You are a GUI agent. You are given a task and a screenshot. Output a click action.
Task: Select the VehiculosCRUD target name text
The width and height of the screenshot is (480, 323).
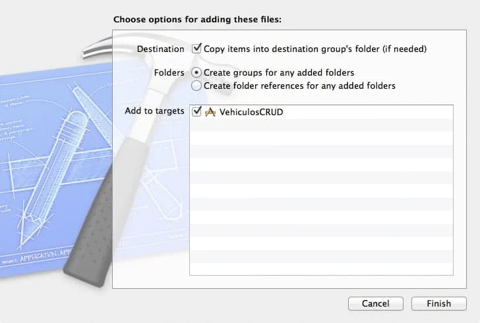pyautogui.click(x=251, y=112)
